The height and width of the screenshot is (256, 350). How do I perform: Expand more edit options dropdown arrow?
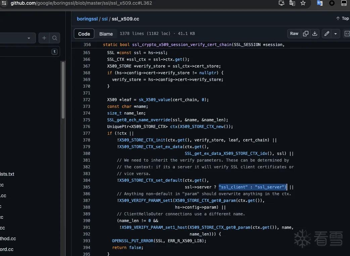[x=336, y=34]
